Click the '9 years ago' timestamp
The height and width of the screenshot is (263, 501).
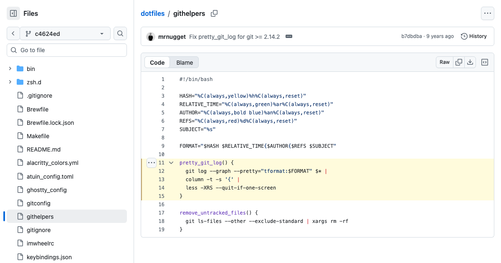click(440, 36)
